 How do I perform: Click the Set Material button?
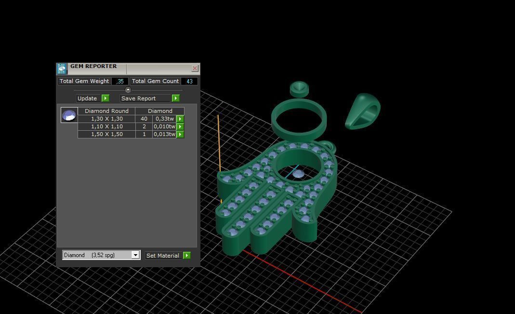164,256
